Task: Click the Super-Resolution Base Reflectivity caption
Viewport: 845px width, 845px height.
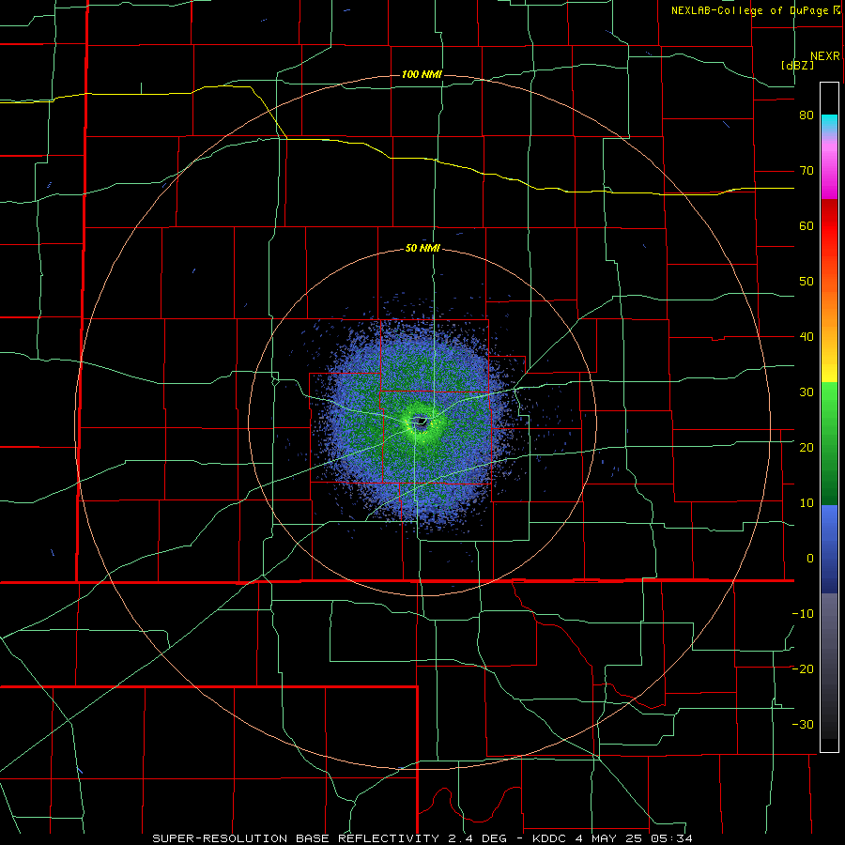Action: [x=295, y=838]
